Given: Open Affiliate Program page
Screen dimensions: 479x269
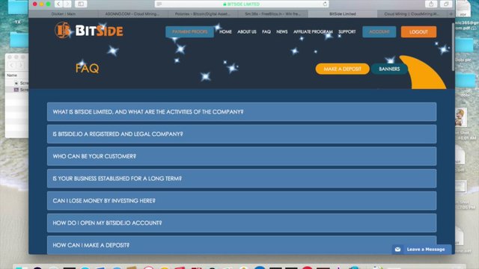Looking at the screenshot, I should pos(313,31).
